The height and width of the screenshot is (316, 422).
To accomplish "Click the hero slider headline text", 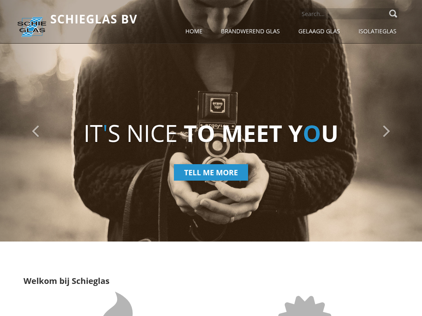I will (x=211, y=134).
